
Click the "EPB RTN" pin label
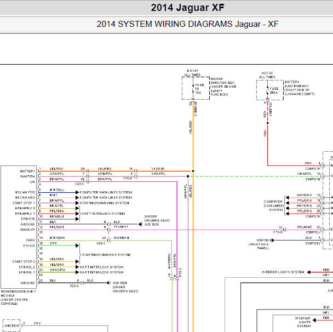(28, 219)
